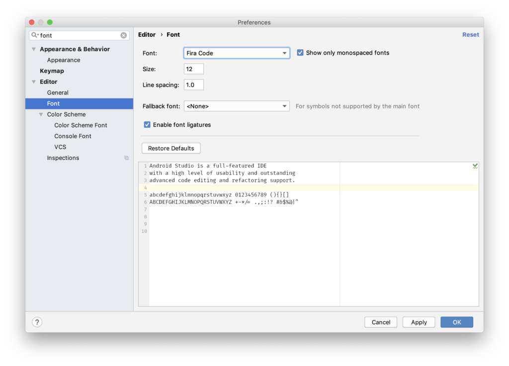Click into the Size input field
Viewport: 509px width, 366px height.
tap(193, 69)
